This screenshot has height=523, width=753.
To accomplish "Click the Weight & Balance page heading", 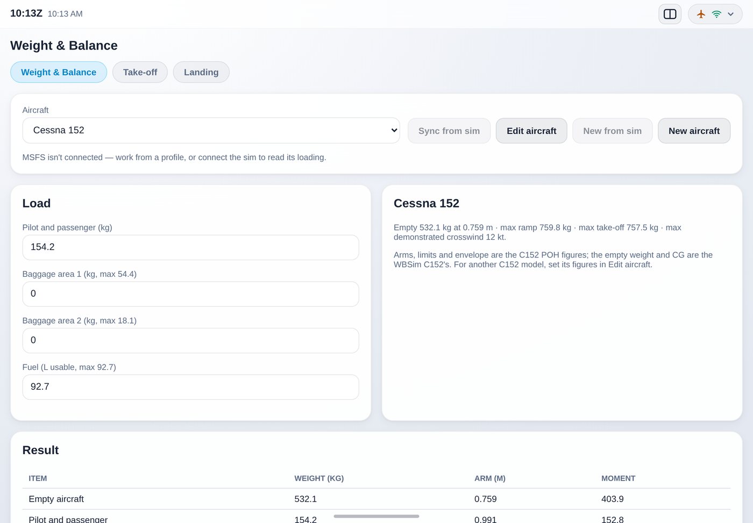I will coord(64,46).
